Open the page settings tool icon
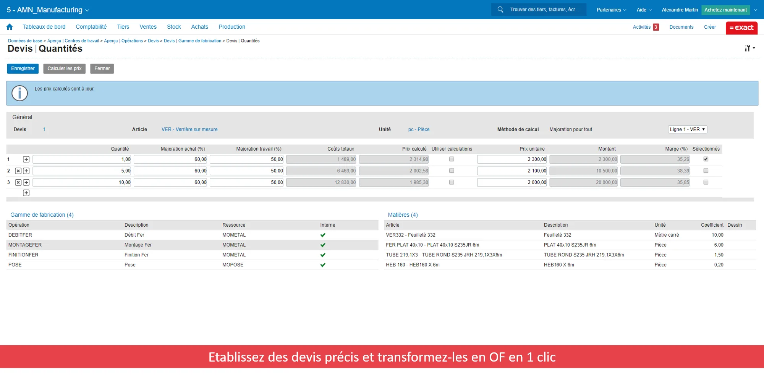Image resolution: width=764 pixels, height=378 pixels. coord(749,48)
